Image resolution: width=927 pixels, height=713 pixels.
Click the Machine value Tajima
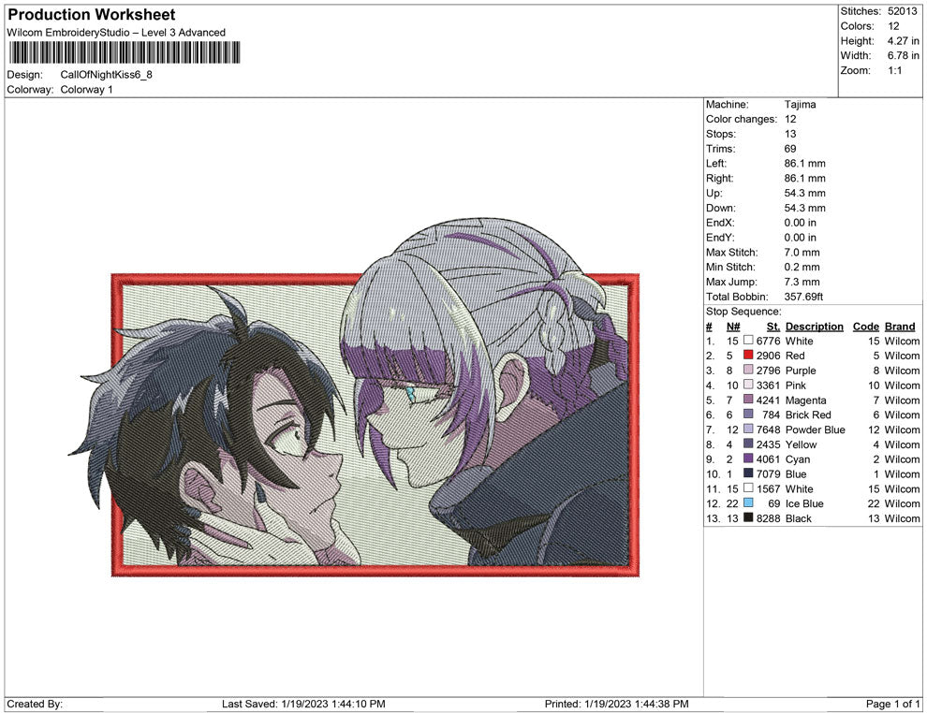[x=800, y=104]
